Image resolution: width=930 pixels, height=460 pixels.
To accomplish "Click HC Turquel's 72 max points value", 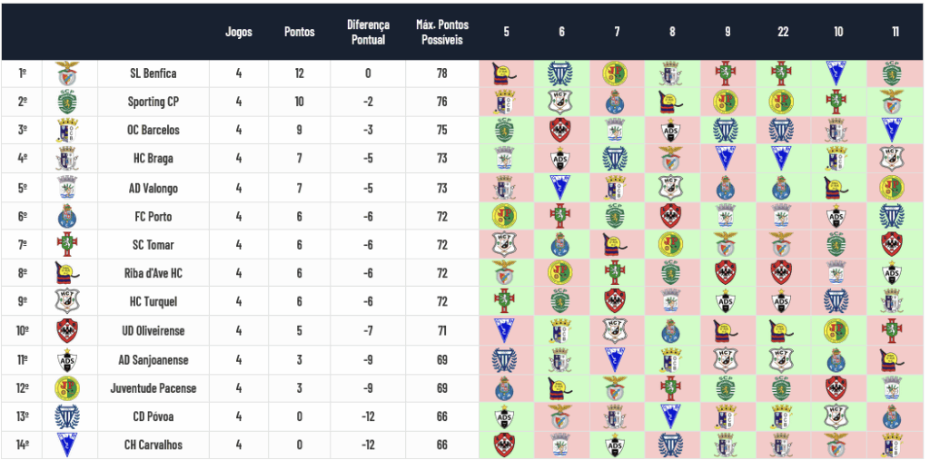I will tap(441, 302).
